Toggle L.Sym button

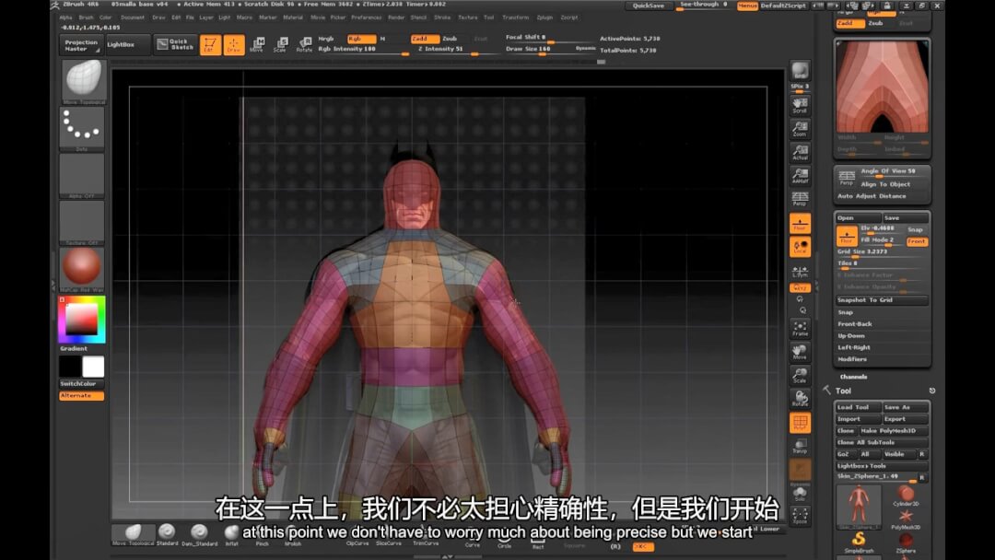tap(800, 272)
